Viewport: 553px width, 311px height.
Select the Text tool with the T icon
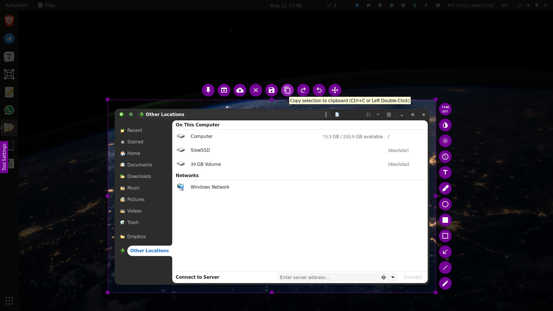click(445, 172)
